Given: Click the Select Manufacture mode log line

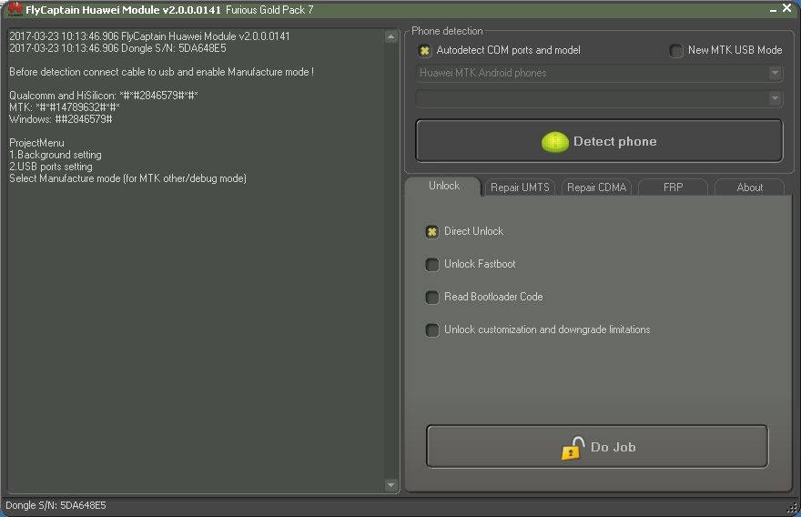Looking at the screenshot, I should point(127,178).
